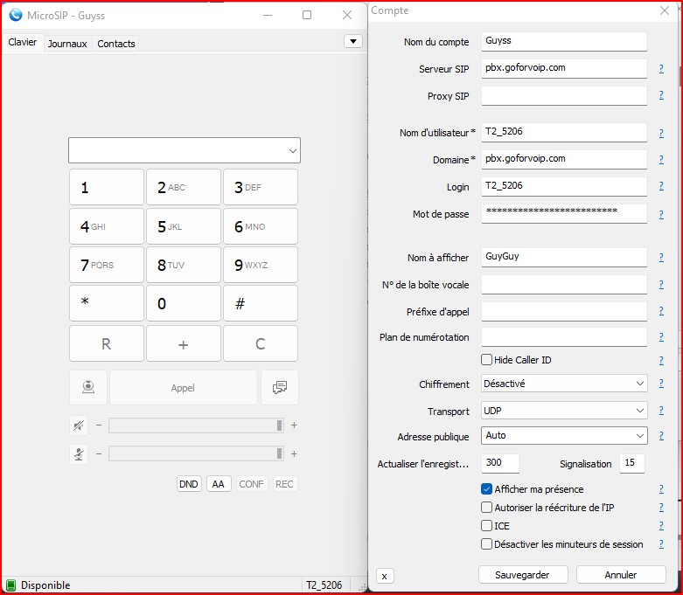The width and height of the screenshot is (683, 595).
Task: Toggle DND do-not-disturb mode
Action: pyautogui.click(x=189, y=484)
